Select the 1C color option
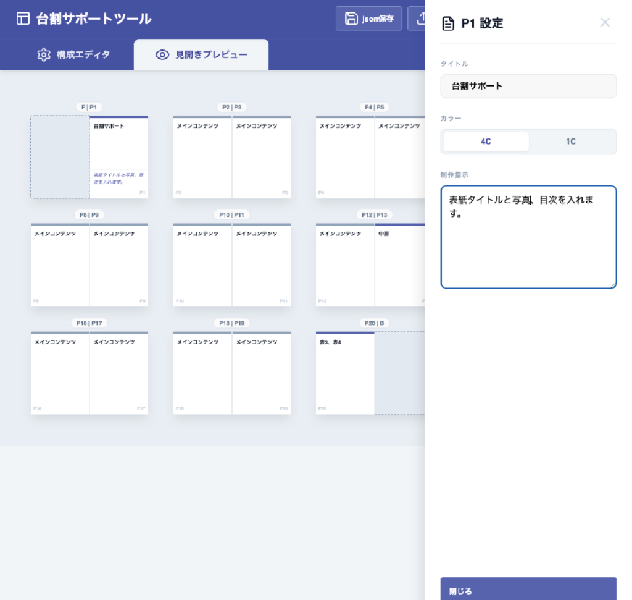The width and height of the screenshot is (632, 600). 571,142
